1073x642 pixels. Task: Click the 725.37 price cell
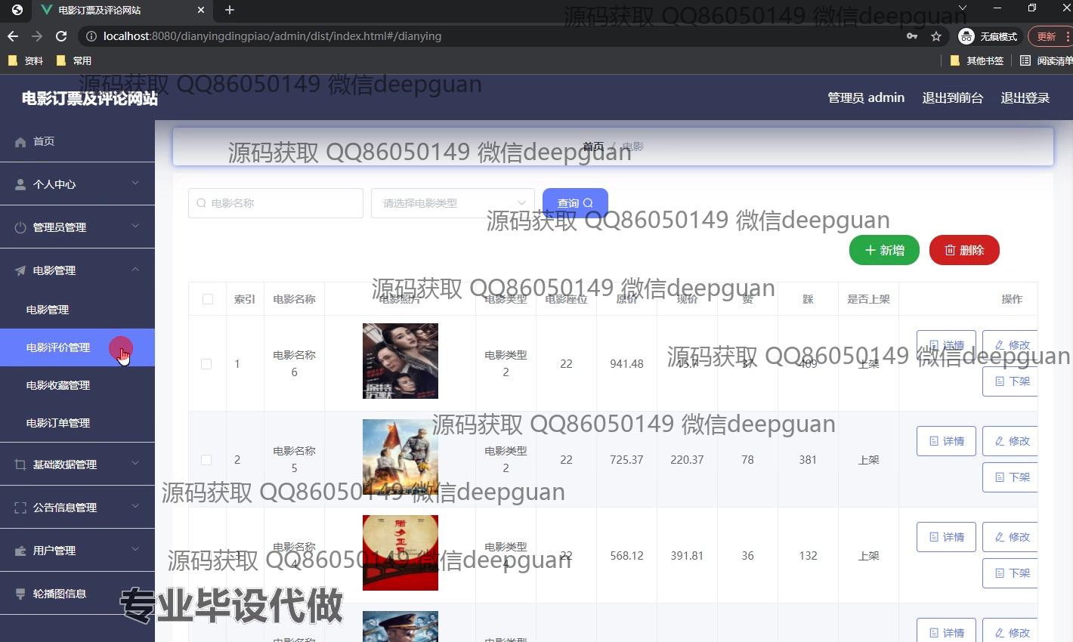626,460
